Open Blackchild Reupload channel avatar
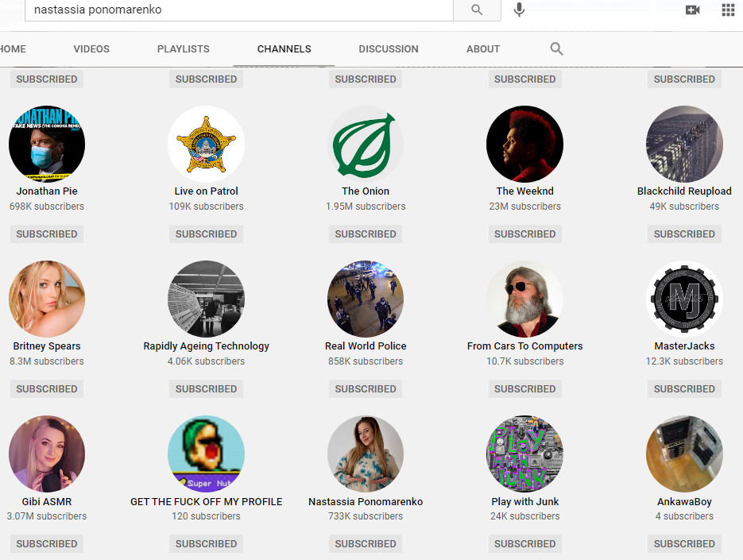Screen dimensions: 743x560 [684, 144]
